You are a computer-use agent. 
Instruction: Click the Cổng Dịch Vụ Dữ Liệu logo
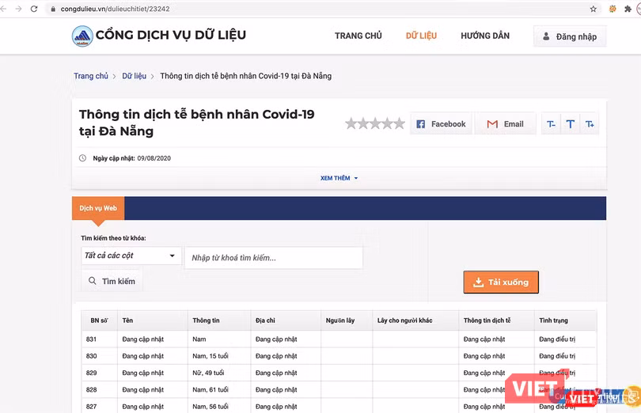158,36
